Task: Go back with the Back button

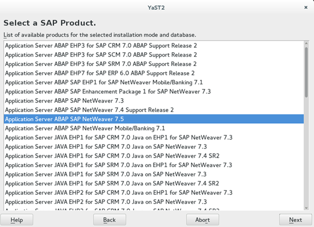Action: click(110, 220)
